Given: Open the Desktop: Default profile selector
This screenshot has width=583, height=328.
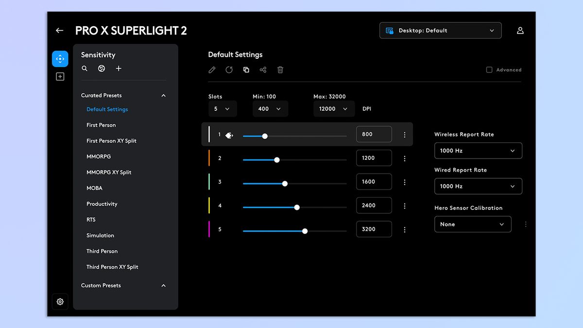Looking at the screenshot, I should (x=440, y=30).
